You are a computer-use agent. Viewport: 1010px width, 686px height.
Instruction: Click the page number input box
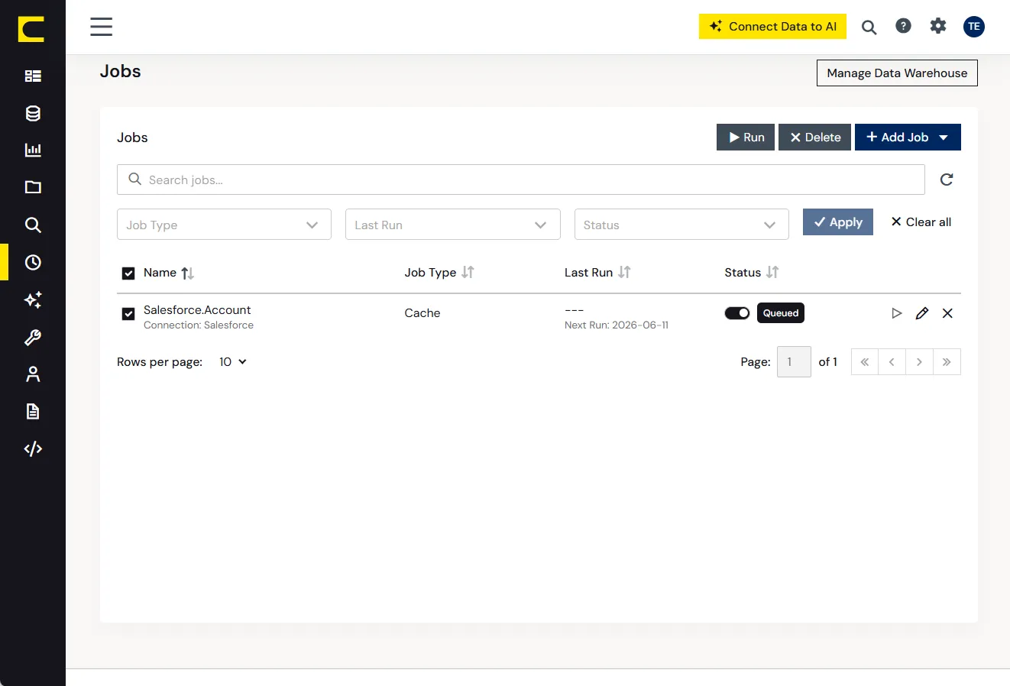click(794, 362)
